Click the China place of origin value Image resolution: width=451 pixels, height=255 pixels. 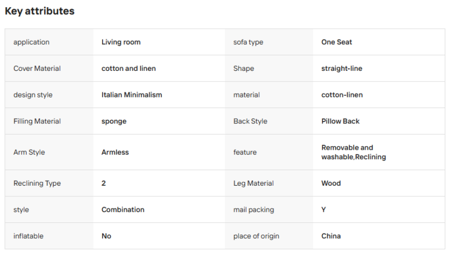(331, 236)
